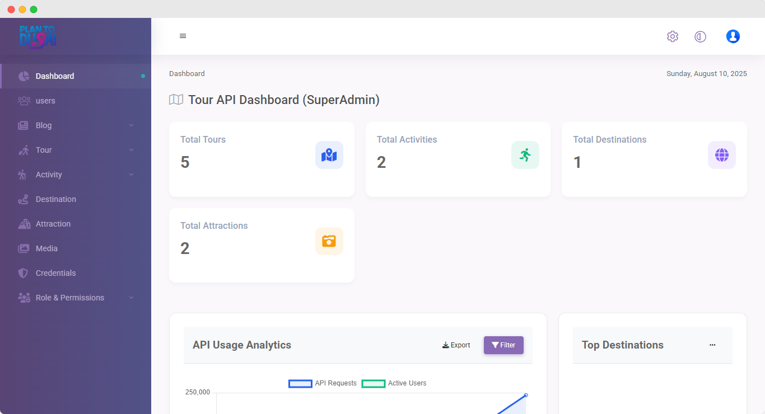Click the profile avatar icon
This screenshot has height=414, width=765.
(733, 36)
